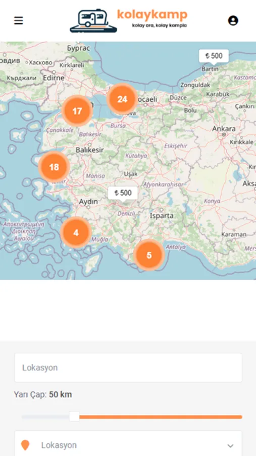Image resolution: width=256 pixels, height=456 pixels.
Task: Open the map cluster marked 4
Action: click(76, 233)
